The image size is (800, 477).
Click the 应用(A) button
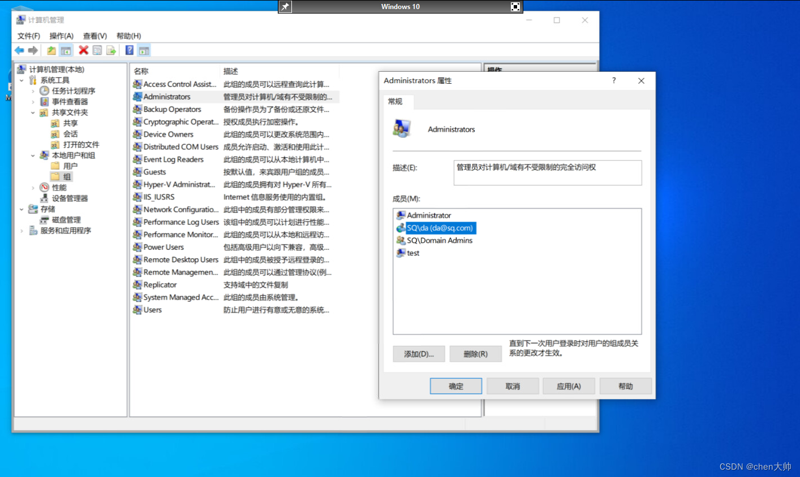pyautogui.click(x=569, y=386)
